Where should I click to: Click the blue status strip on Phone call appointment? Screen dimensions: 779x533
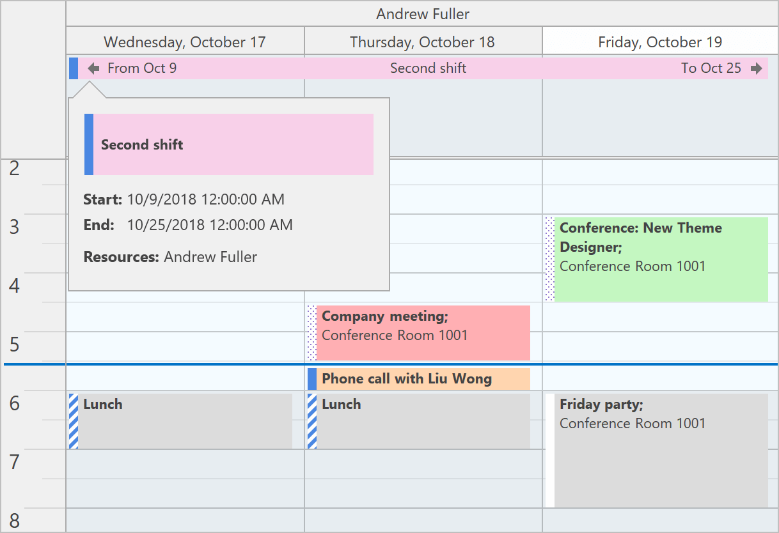pos(312,379)
